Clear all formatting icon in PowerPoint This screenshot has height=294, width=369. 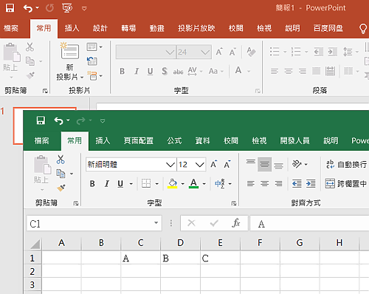tap(251, 52)
